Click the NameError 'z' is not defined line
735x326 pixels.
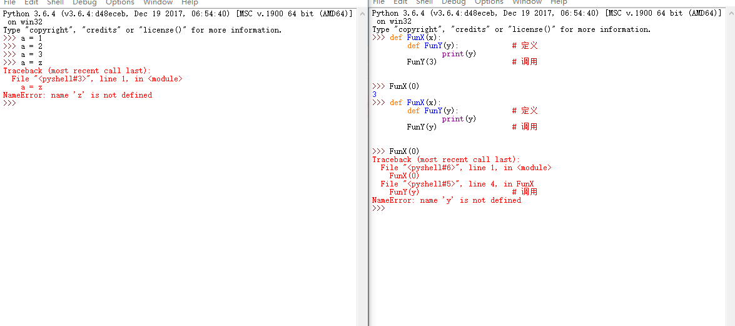point(78,95)
